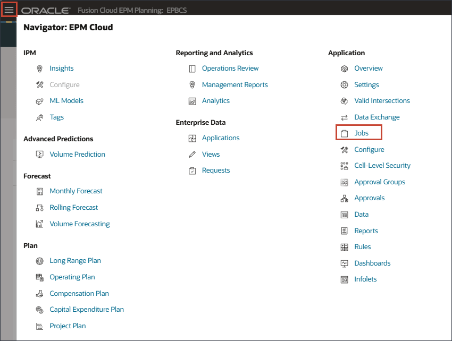This screenshot has height=341, width=452.
Task: Open the Project Plan link
Action: (68, 326)
